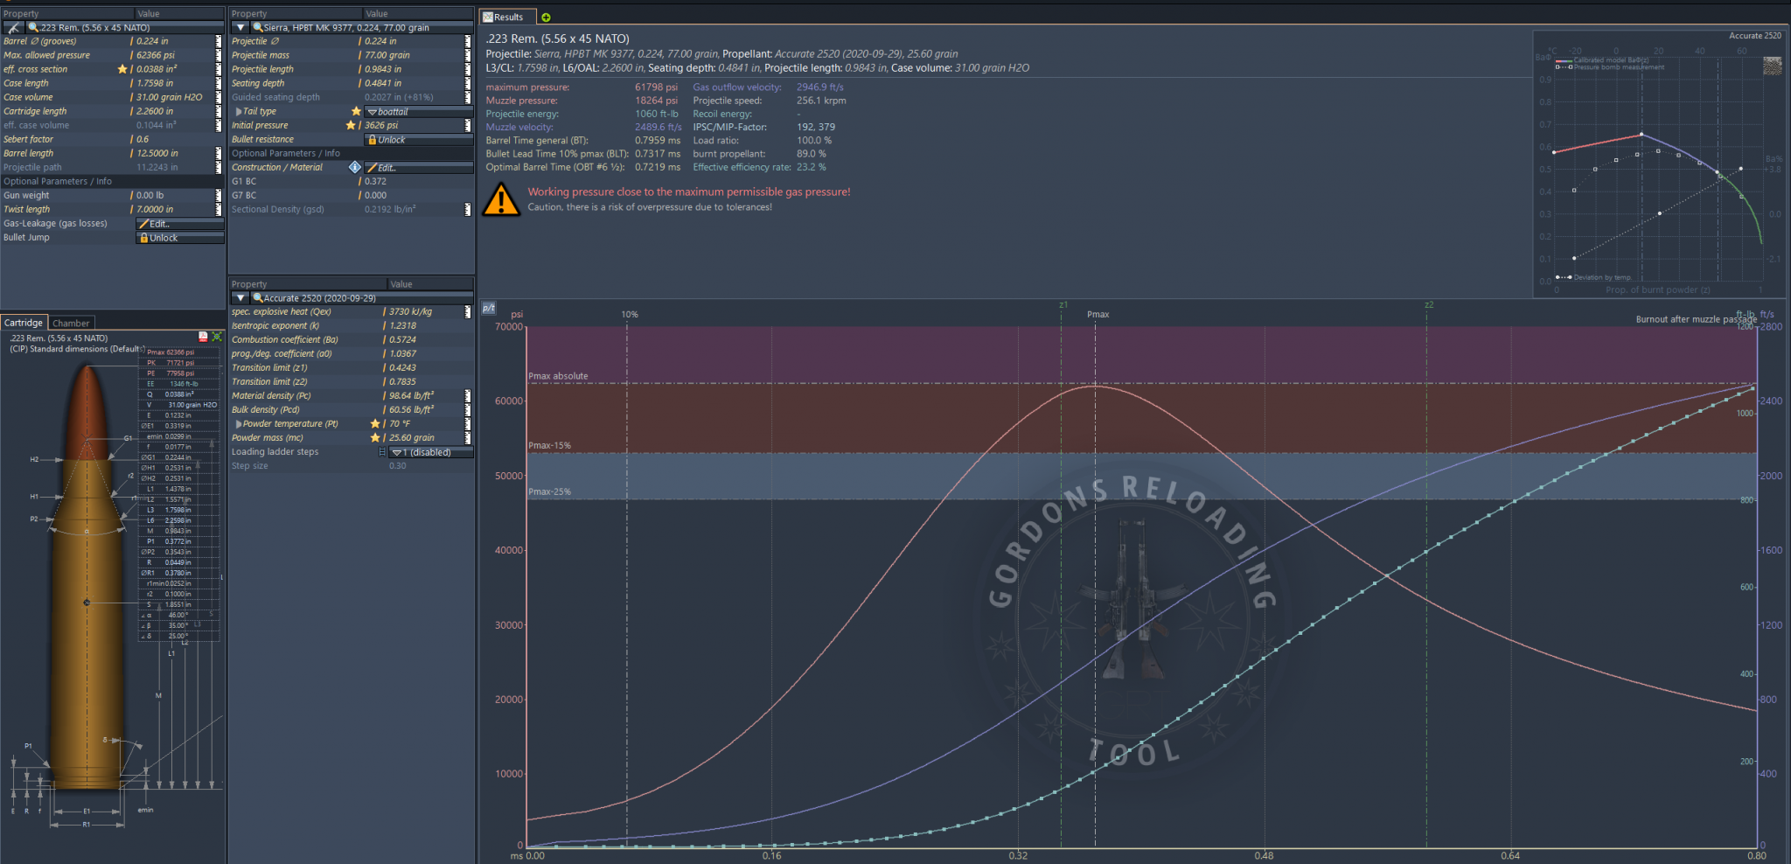The width and height of the screenshot is (1791, 864).
Task: Switch to the Chamber tab
Action: point(71,323)
